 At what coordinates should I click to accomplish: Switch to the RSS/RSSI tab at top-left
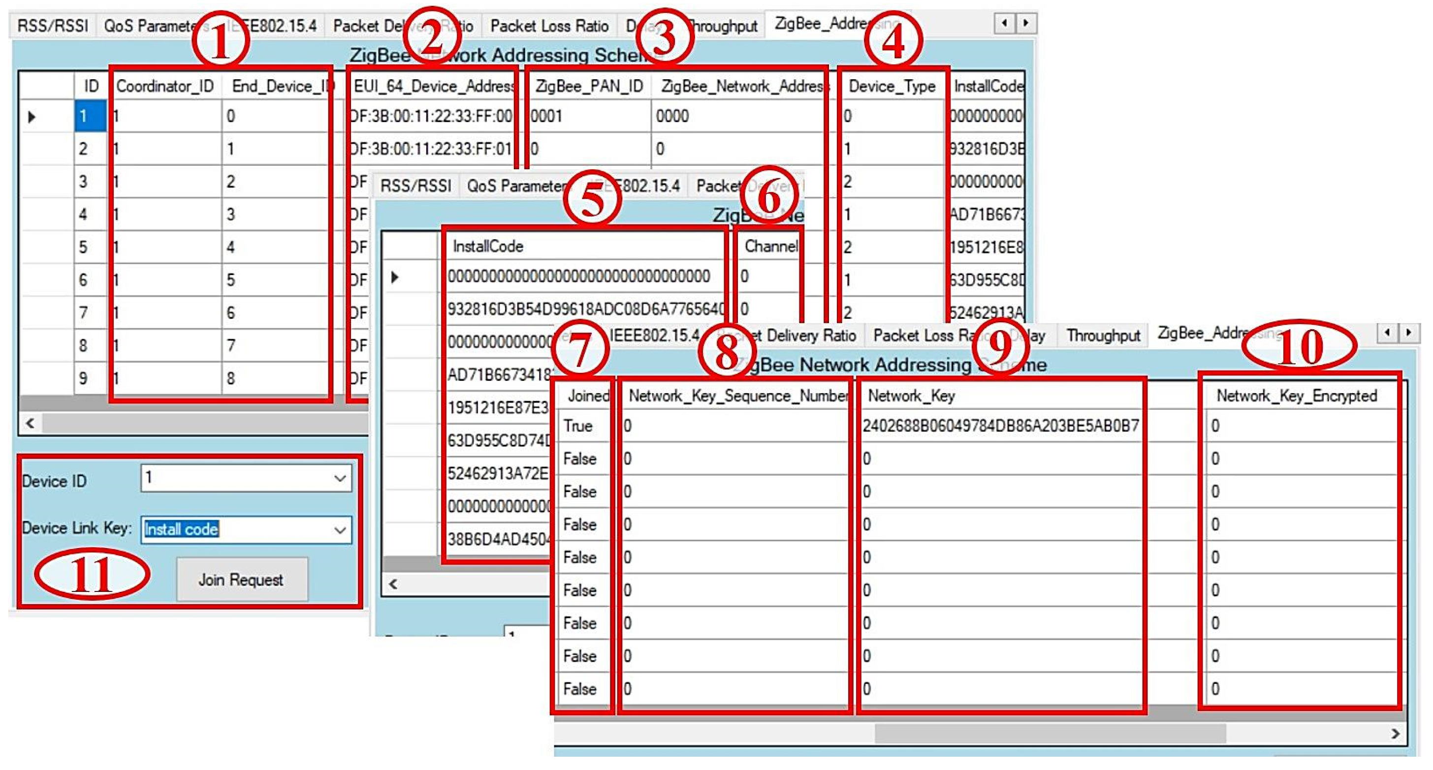52,26
